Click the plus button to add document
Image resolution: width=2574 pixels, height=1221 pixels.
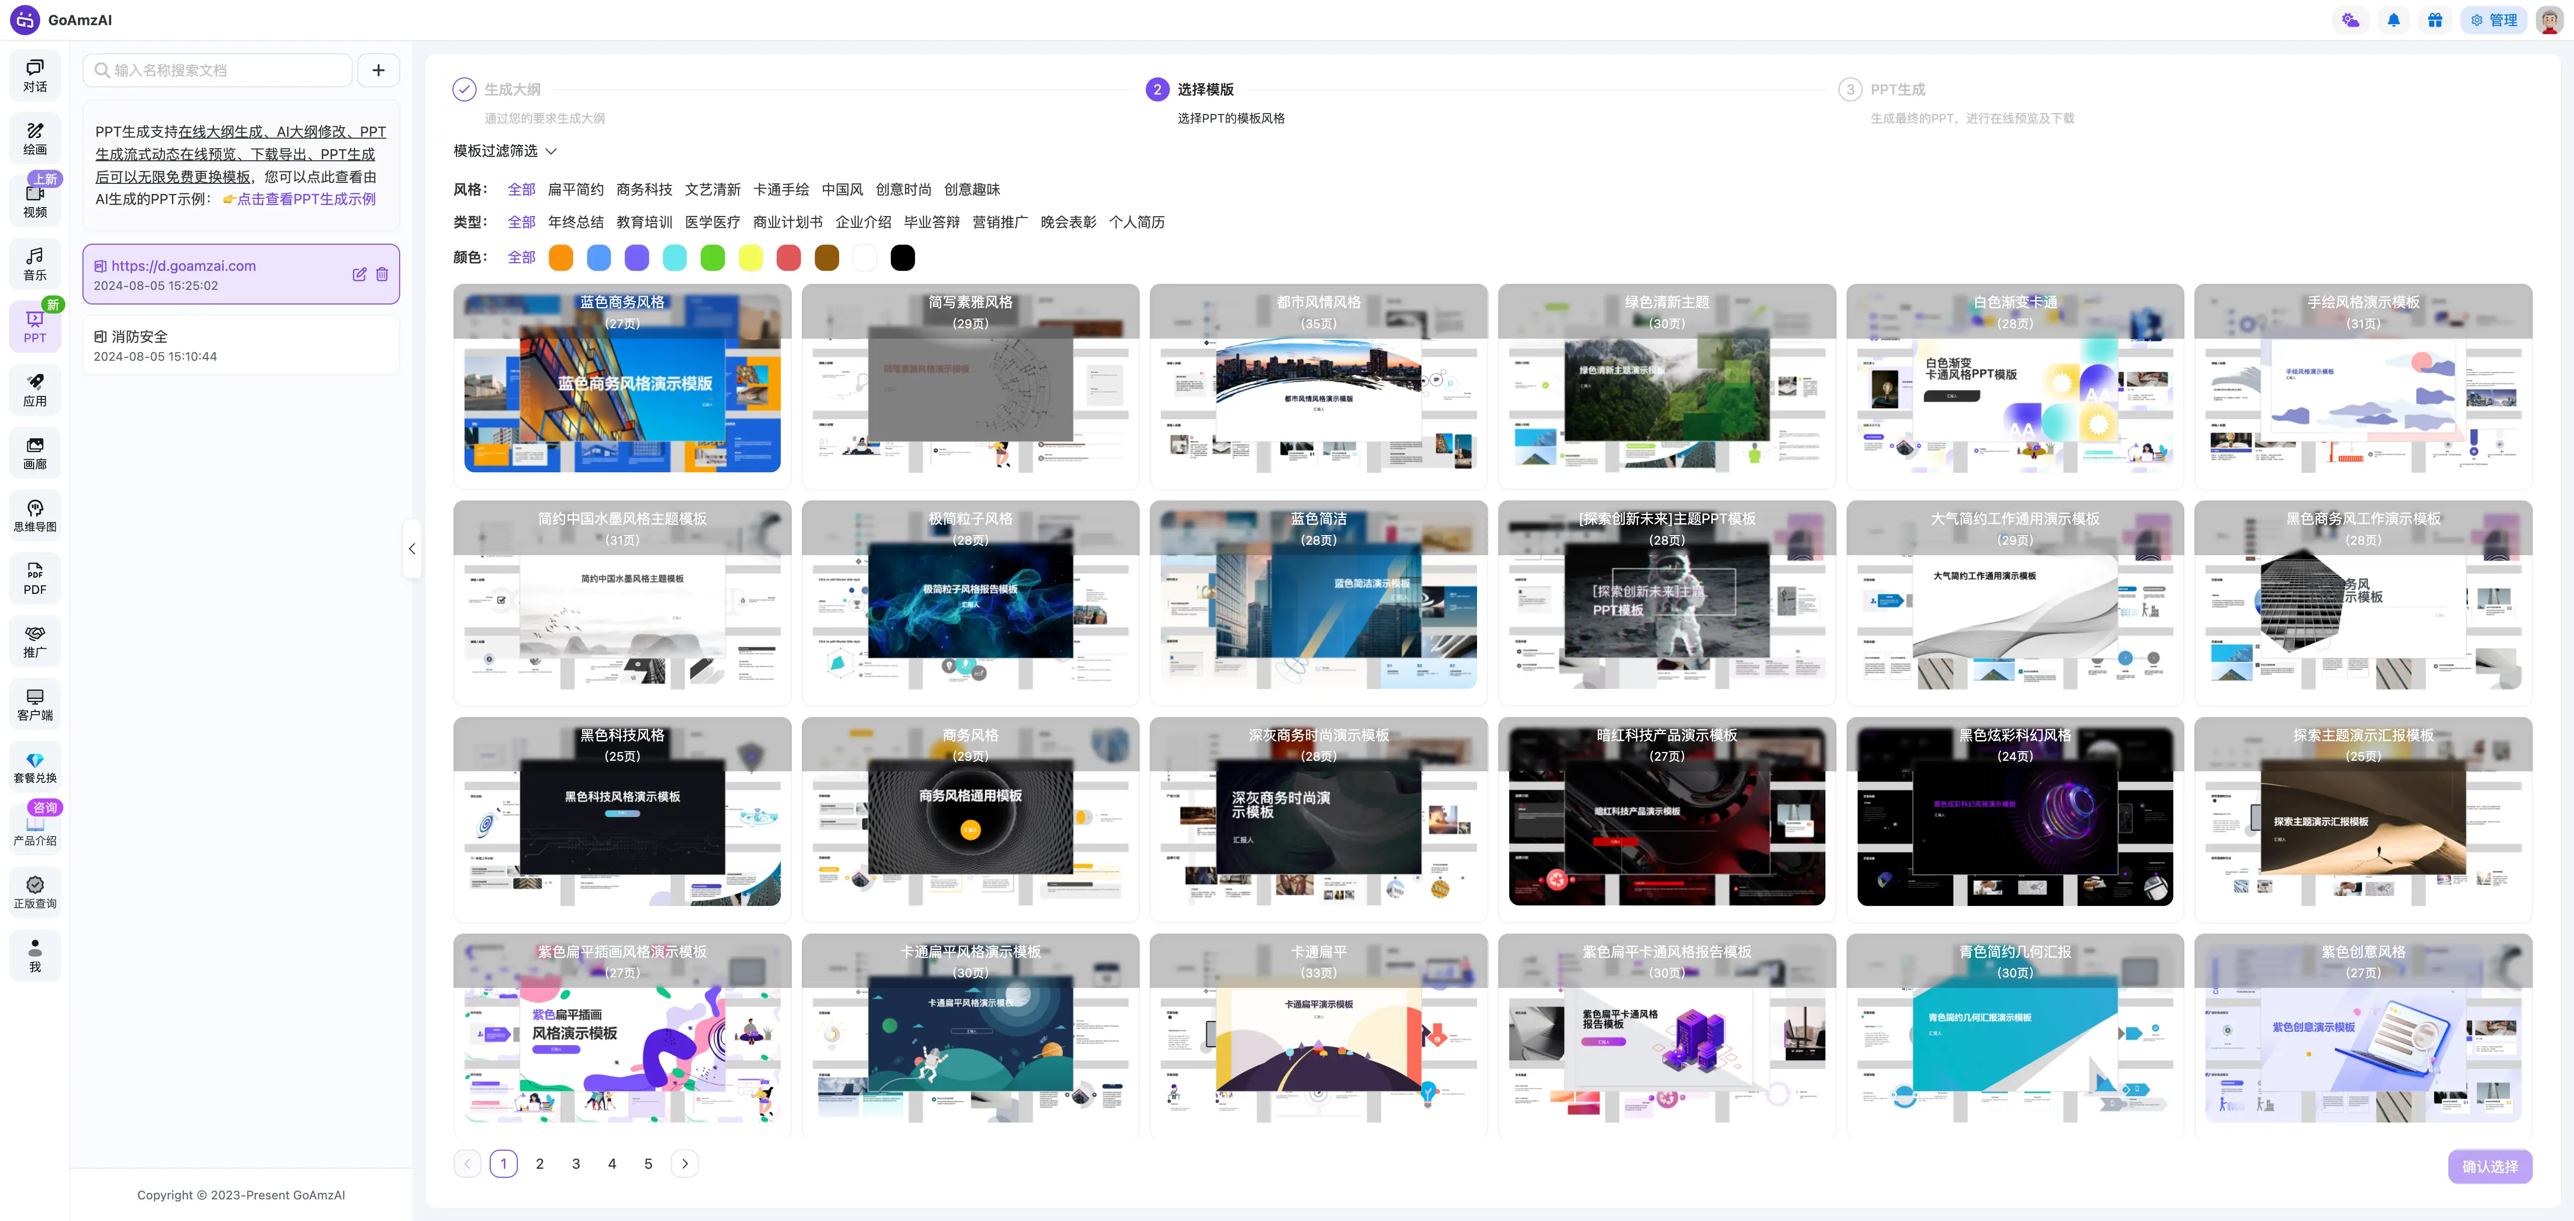pyautogui.click(x=379, y=70)
